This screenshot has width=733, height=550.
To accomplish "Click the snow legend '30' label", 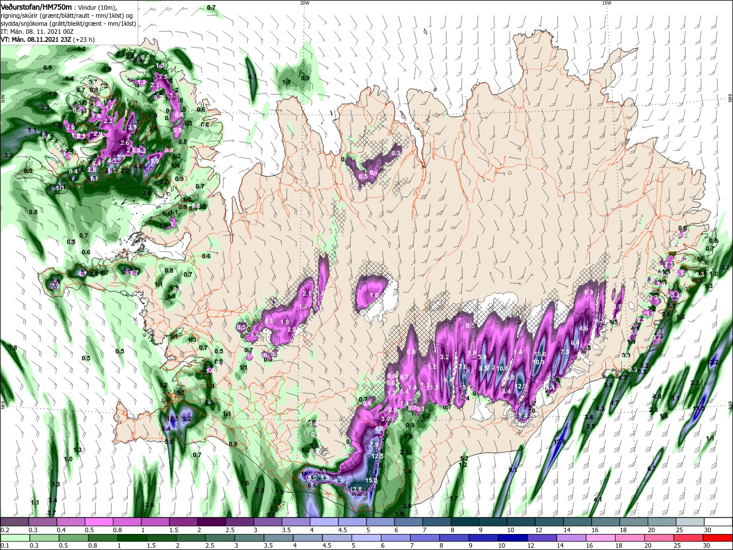I will point(708,530).
